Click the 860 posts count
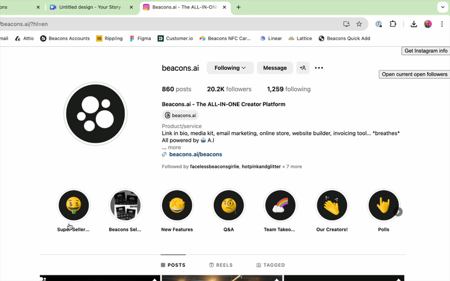Screen dimensions: 450x281 (177, 89)
